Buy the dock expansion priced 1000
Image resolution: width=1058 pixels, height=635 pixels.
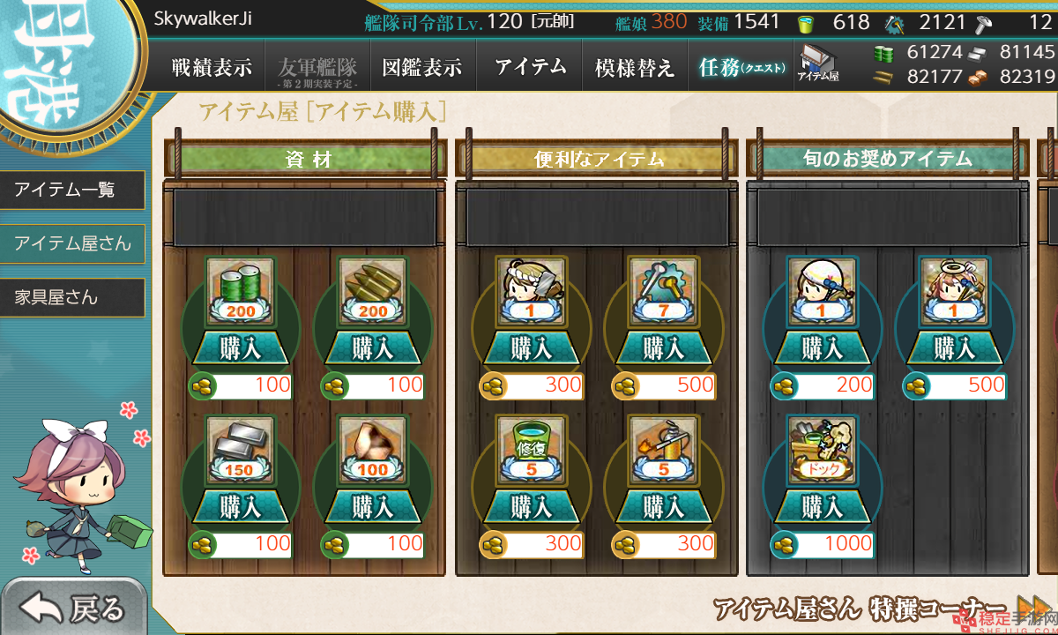point(822,507)
